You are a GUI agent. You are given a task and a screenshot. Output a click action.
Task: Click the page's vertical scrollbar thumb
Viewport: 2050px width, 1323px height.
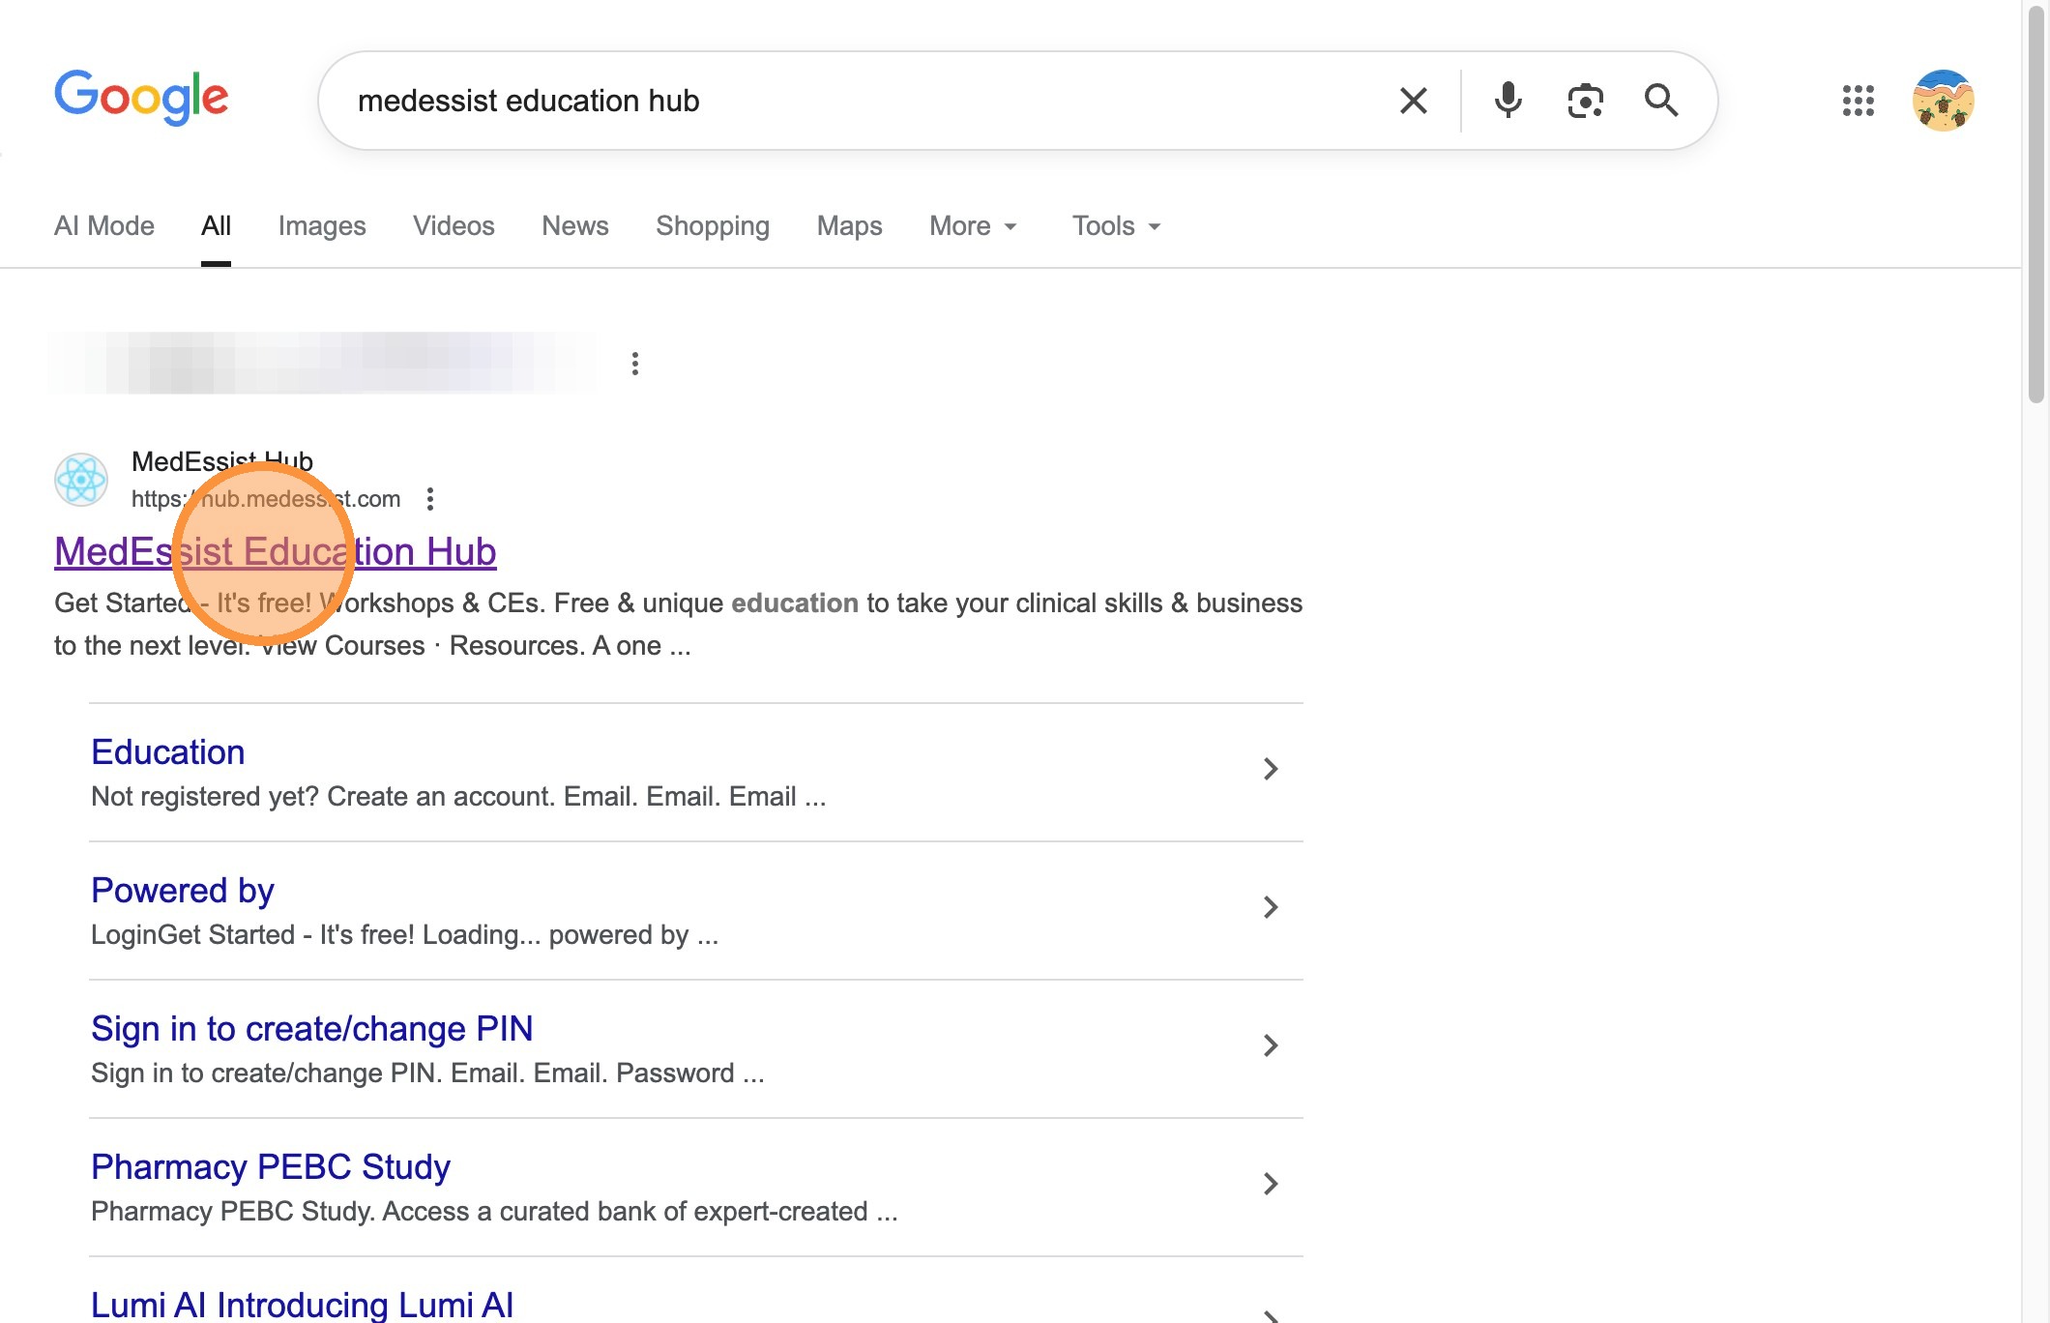[2035, 203]
